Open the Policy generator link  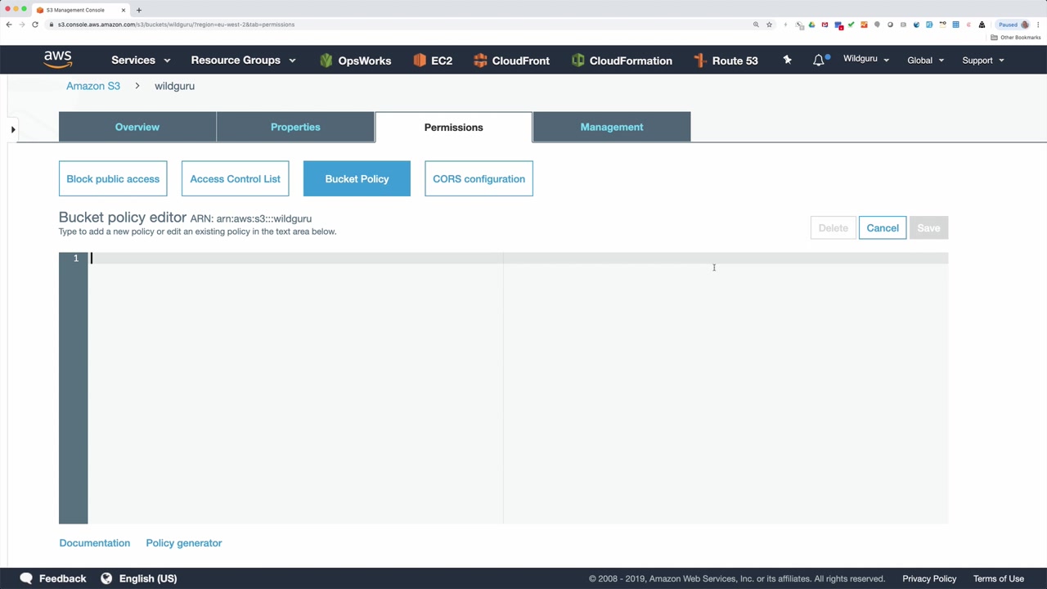(184, 543)
